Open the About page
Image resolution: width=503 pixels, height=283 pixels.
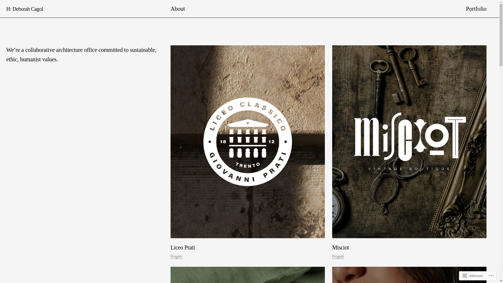178,9
